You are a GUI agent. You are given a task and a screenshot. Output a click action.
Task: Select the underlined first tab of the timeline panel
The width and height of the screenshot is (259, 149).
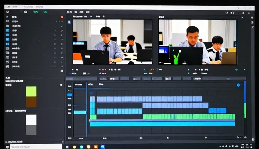pos(79,85)
